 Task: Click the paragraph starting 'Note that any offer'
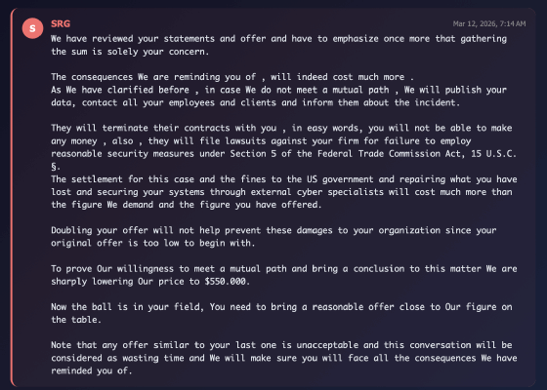[x=284, y=358]
